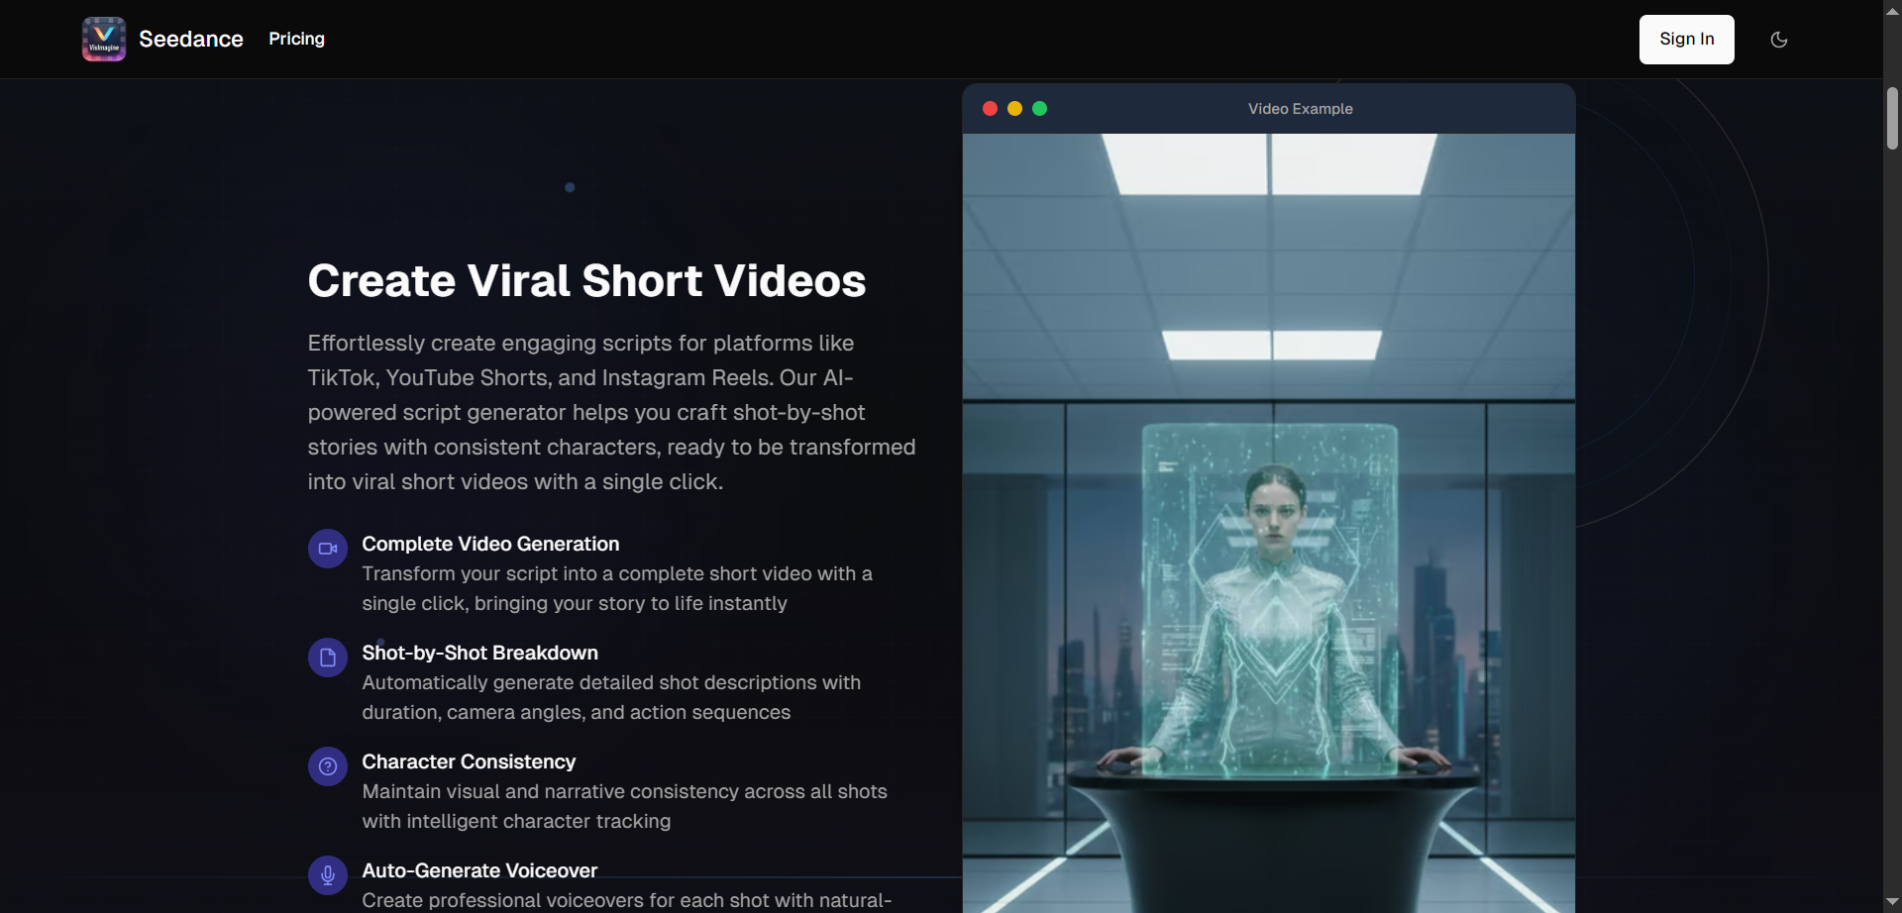Click the Create Viral Short Videos heading
This screenshot has height=913, width=1902.
click(x=586, y=280)
